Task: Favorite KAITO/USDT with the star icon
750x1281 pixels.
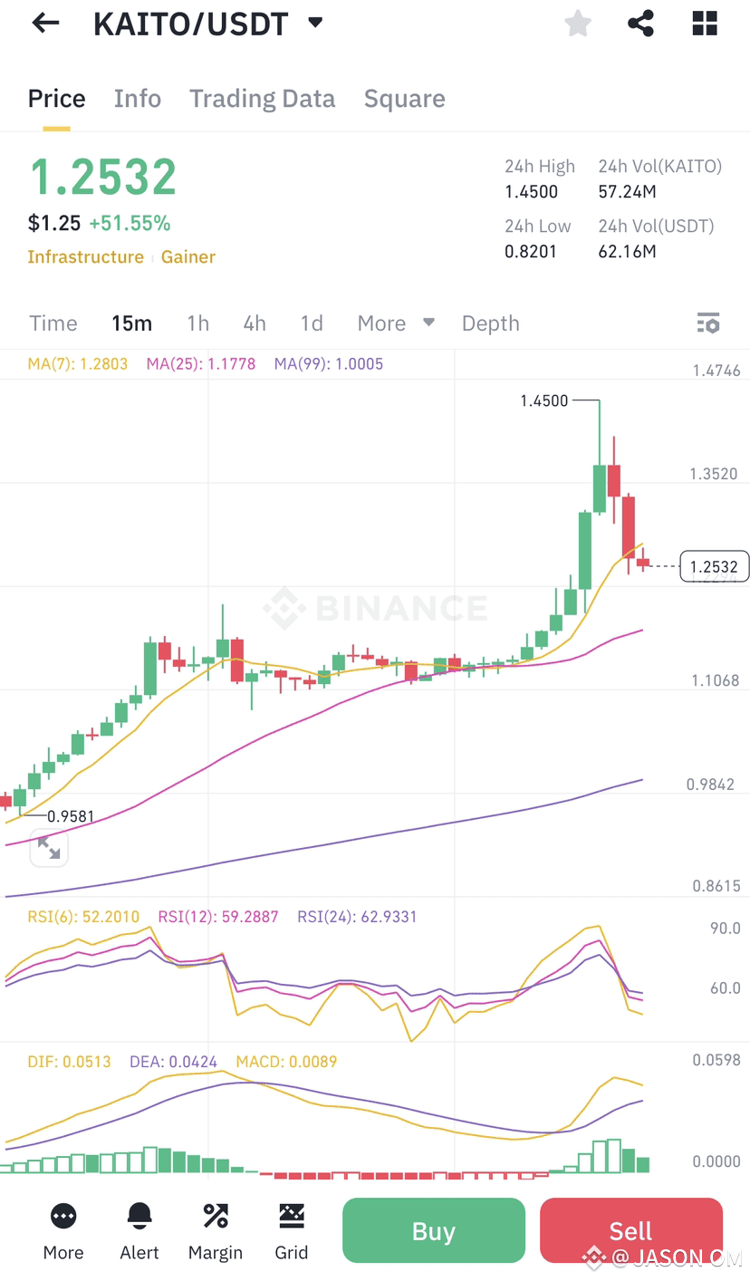Action: click(x=578, y=24)
